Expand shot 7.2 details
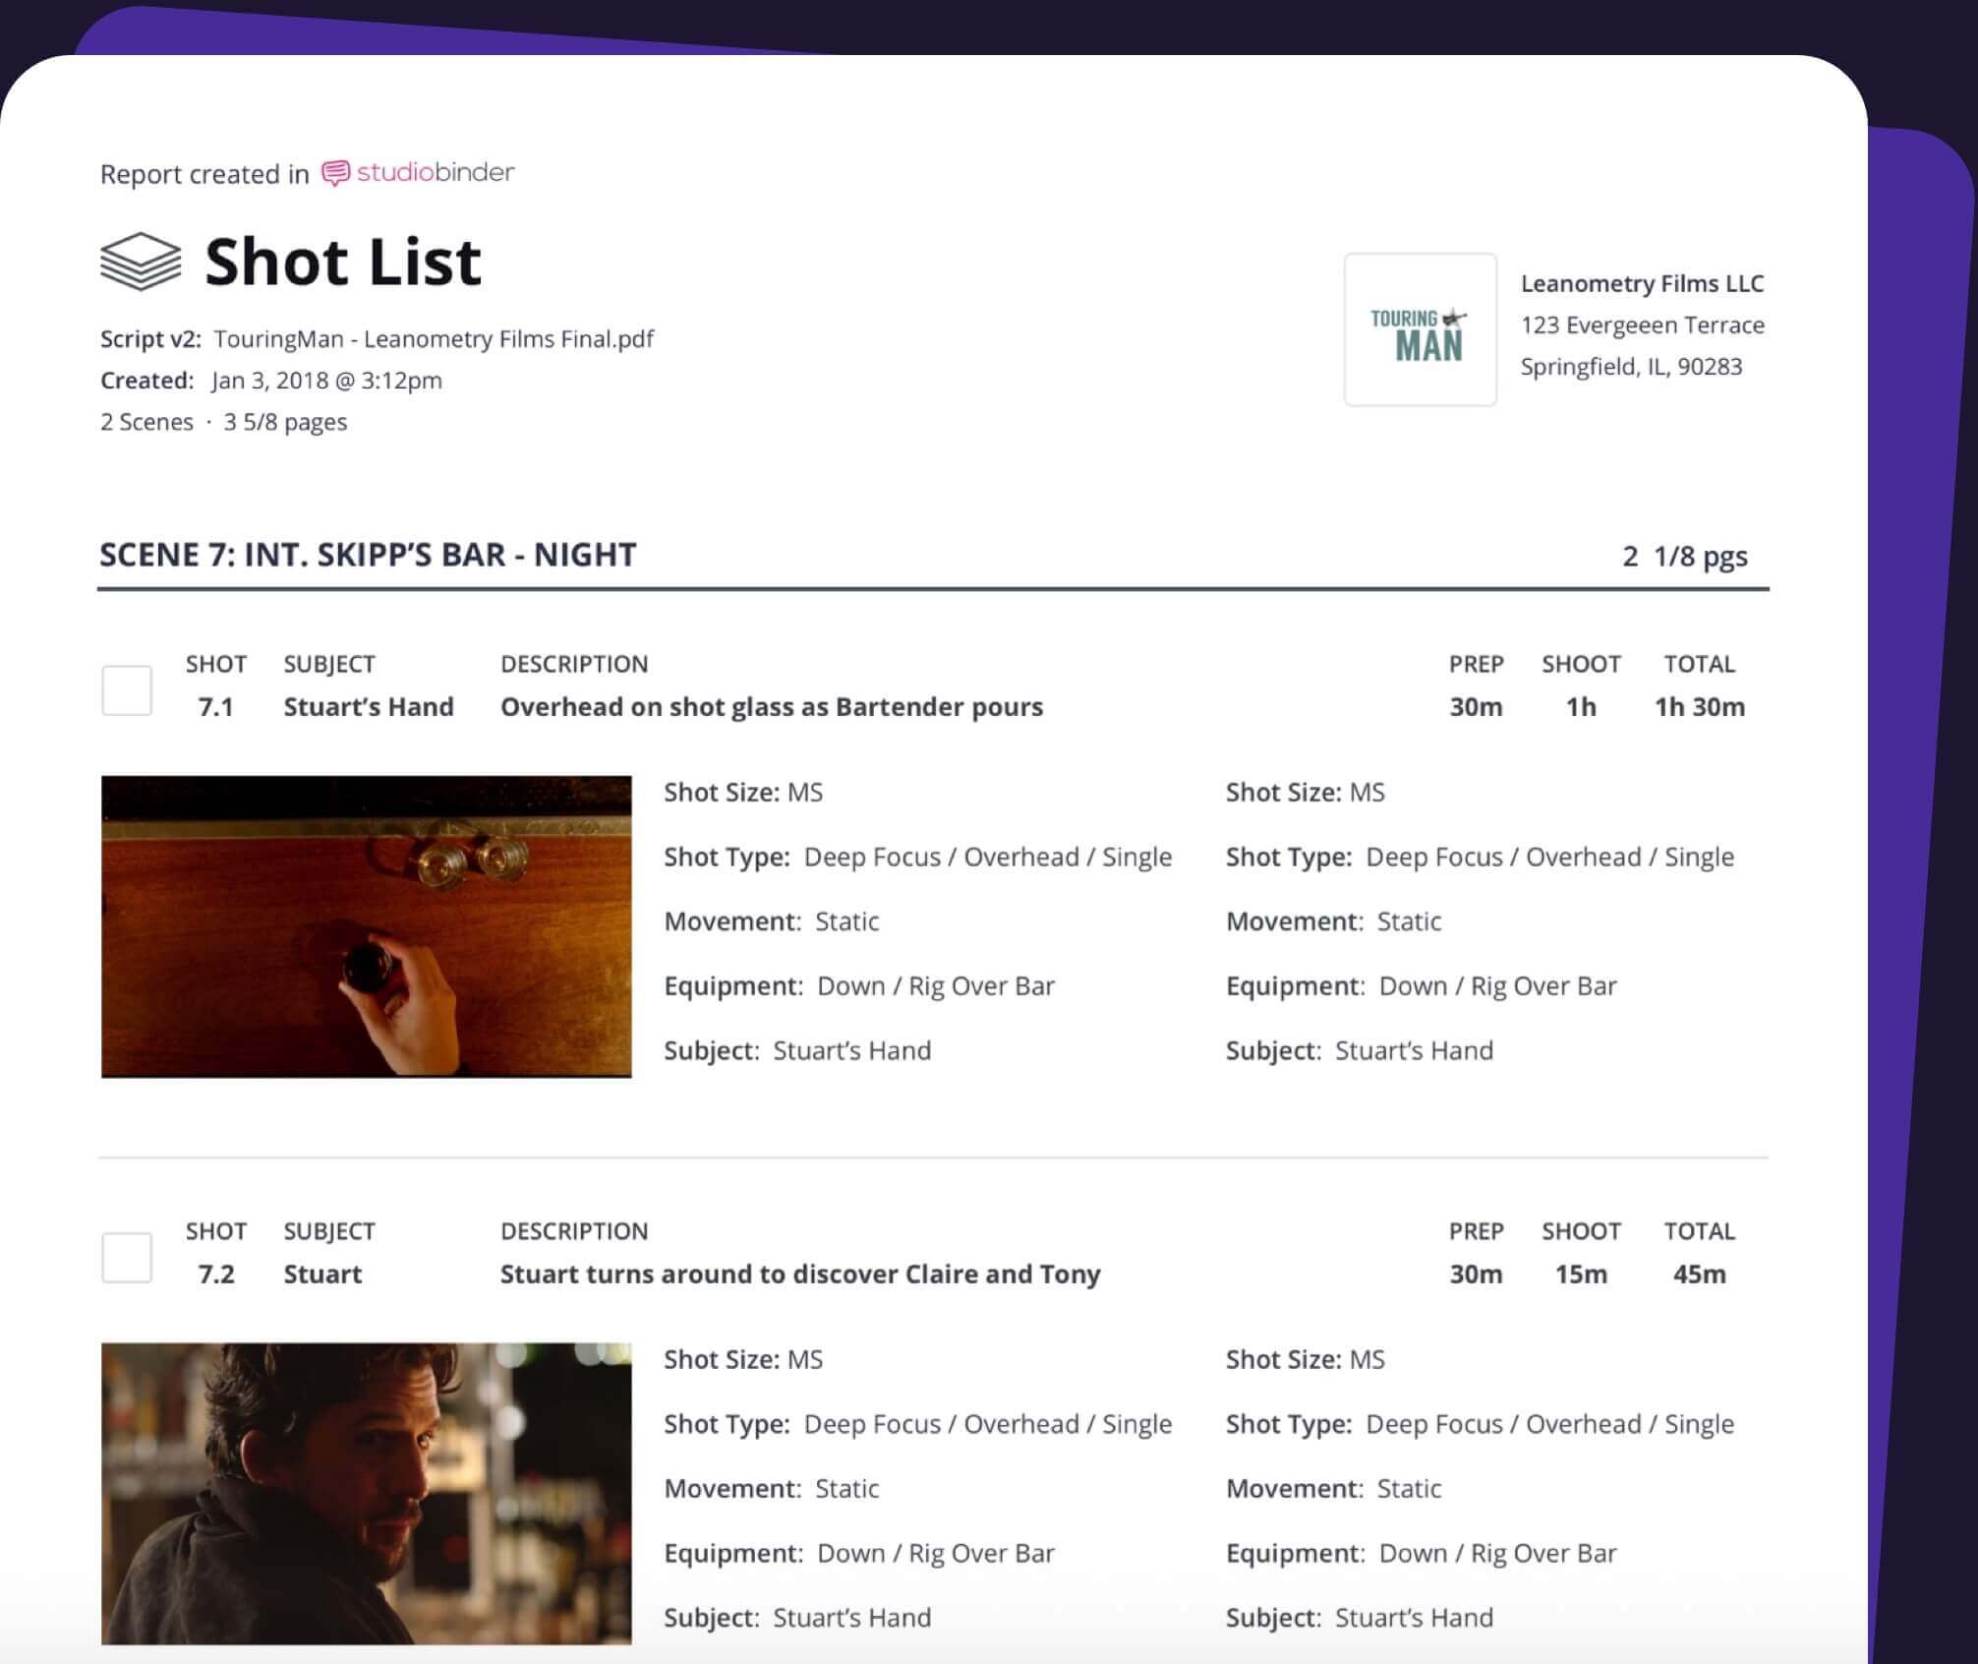The image size is (1978, 1664). (x=216, y=1274)
